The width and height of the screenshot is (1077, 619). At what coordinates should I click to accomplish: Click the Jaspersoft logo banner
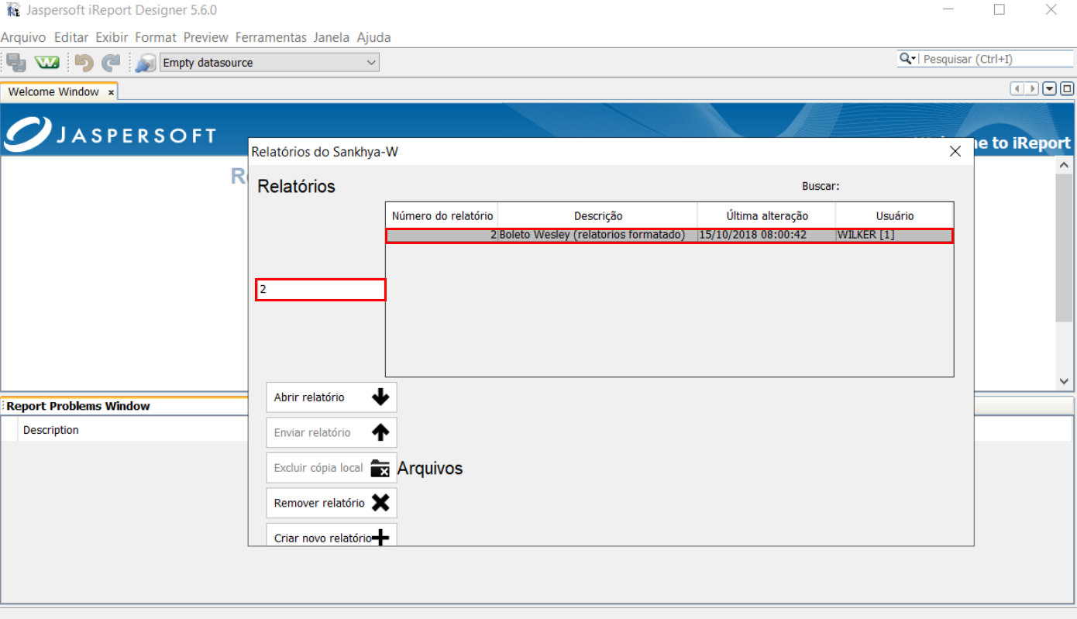coord(110,133)
